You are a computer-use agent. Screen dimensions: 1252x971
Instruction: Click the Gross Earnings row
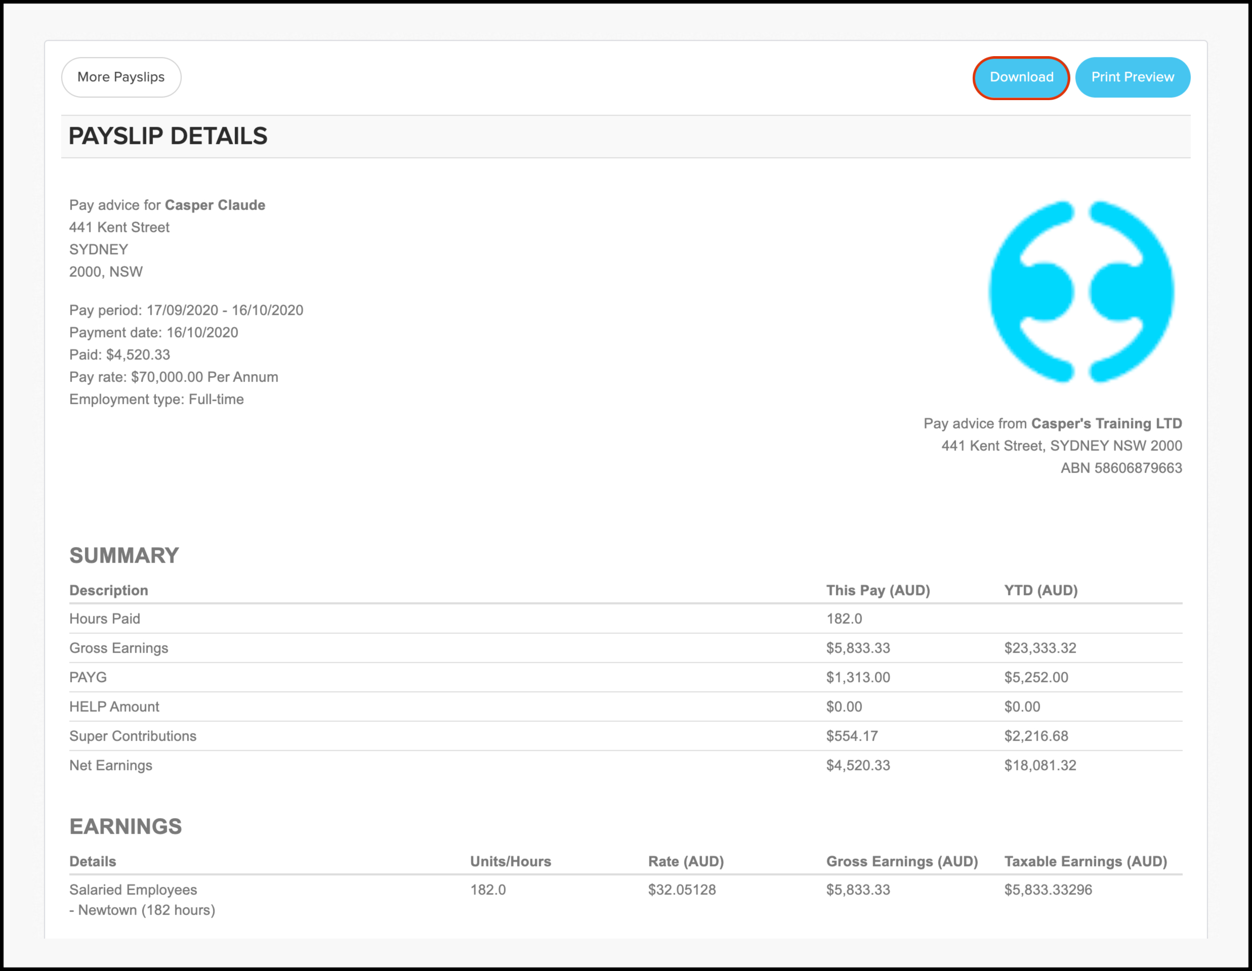[x=118, y=648]
